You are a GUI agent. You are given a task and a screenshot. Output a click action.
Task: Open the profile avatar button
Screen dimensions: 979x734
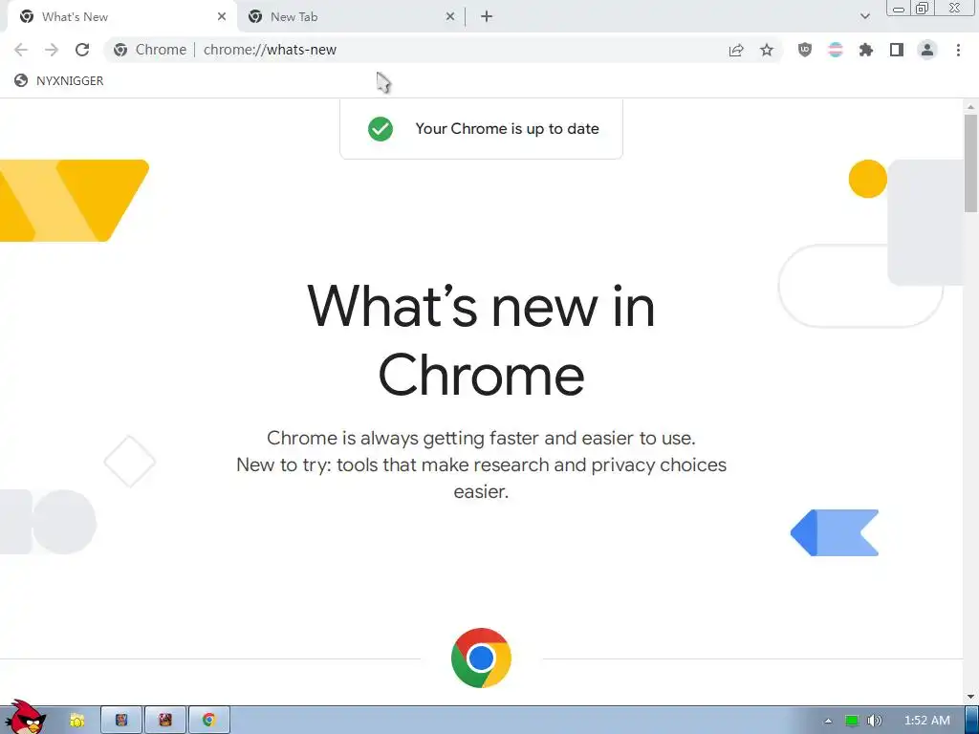927,50
